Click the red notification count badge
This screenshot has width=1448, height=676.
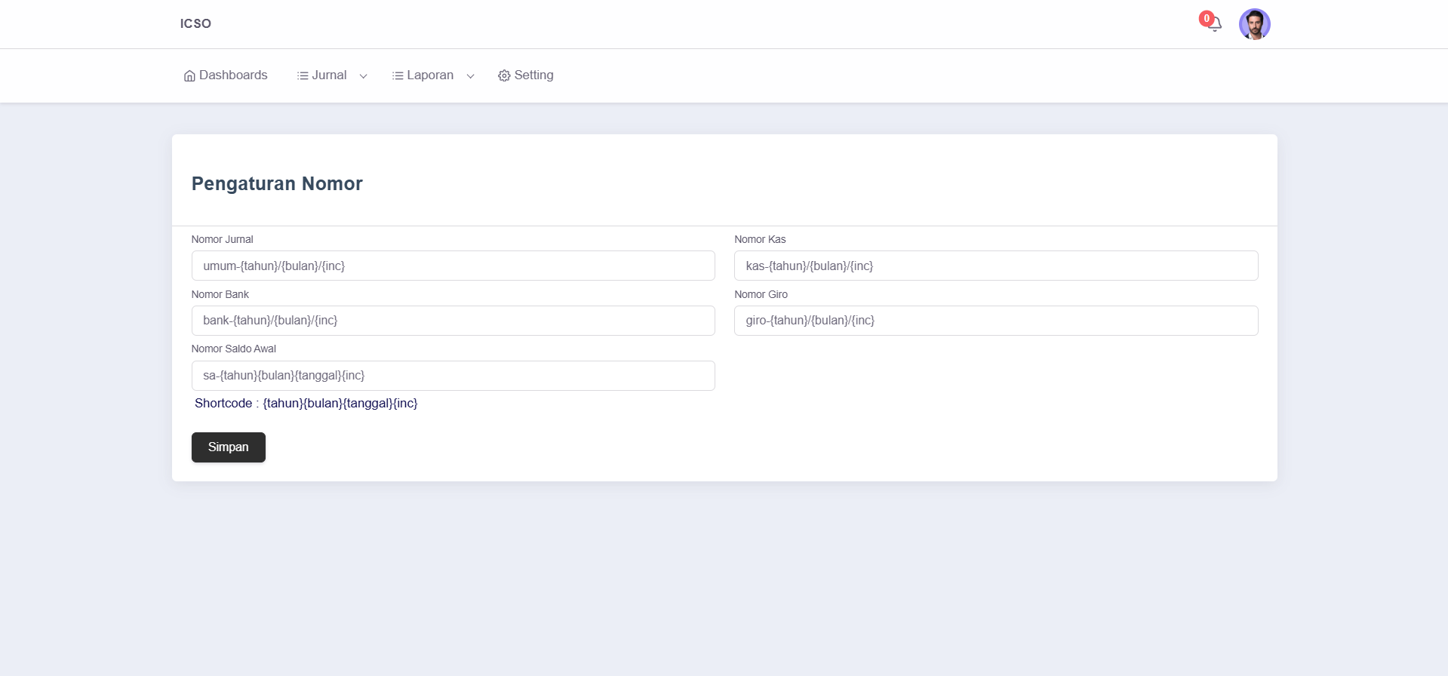click(x=1207, y=19)
